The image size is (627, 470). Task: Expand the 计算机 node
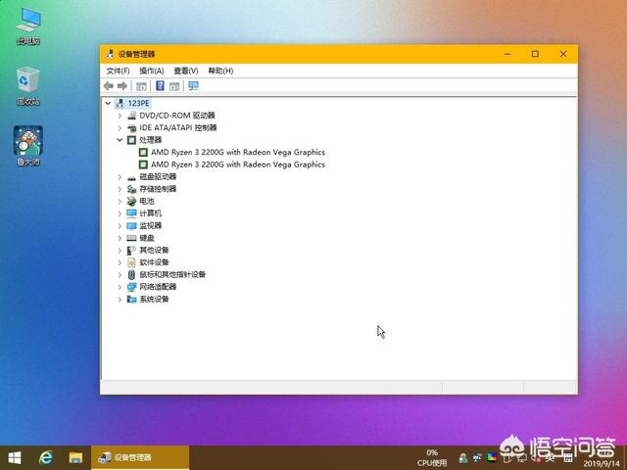pyautogui.click(x=120, y=213)
